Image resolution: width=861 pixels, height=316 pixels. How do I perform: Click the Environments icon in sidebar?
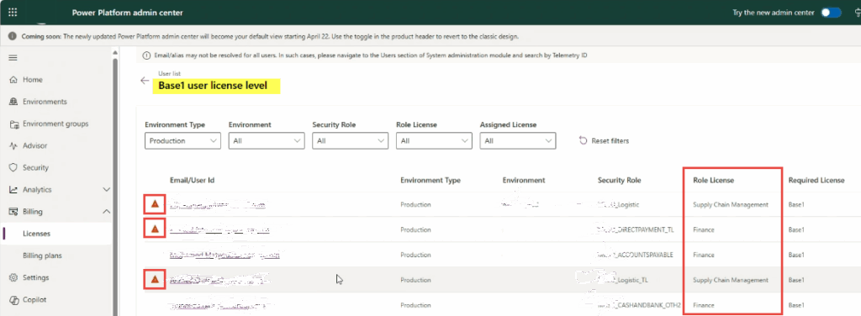point(13,102)
